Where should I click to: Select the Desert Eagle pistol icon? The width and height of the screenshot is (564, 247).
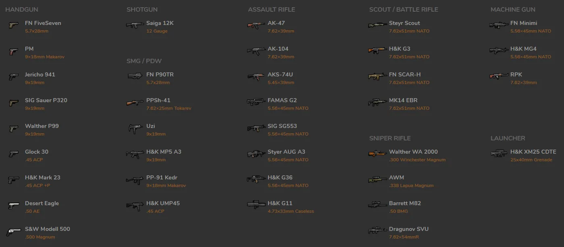coord(13,206)
